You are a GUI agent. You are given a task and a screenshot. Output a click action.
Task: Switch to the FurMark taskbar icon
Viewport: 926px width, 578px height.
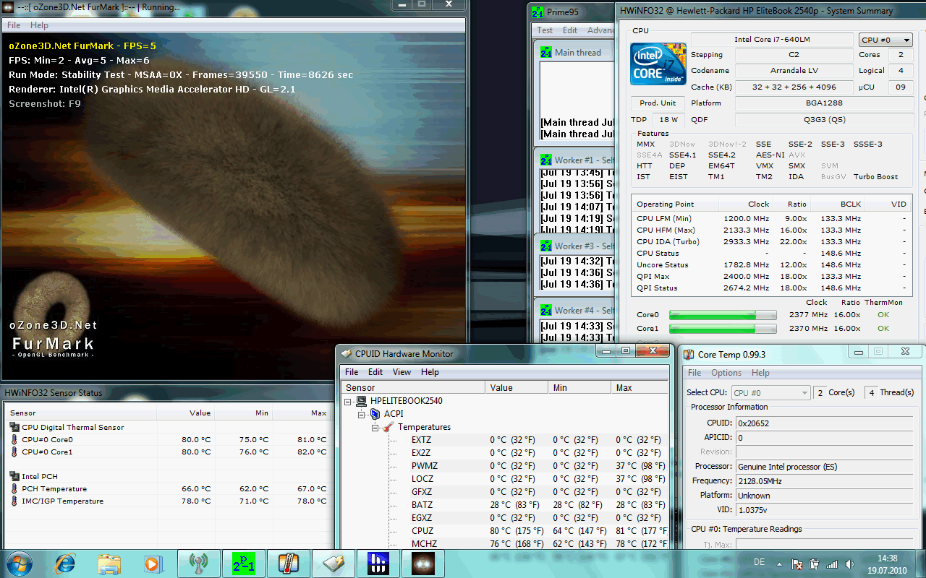tap(422, 563)
